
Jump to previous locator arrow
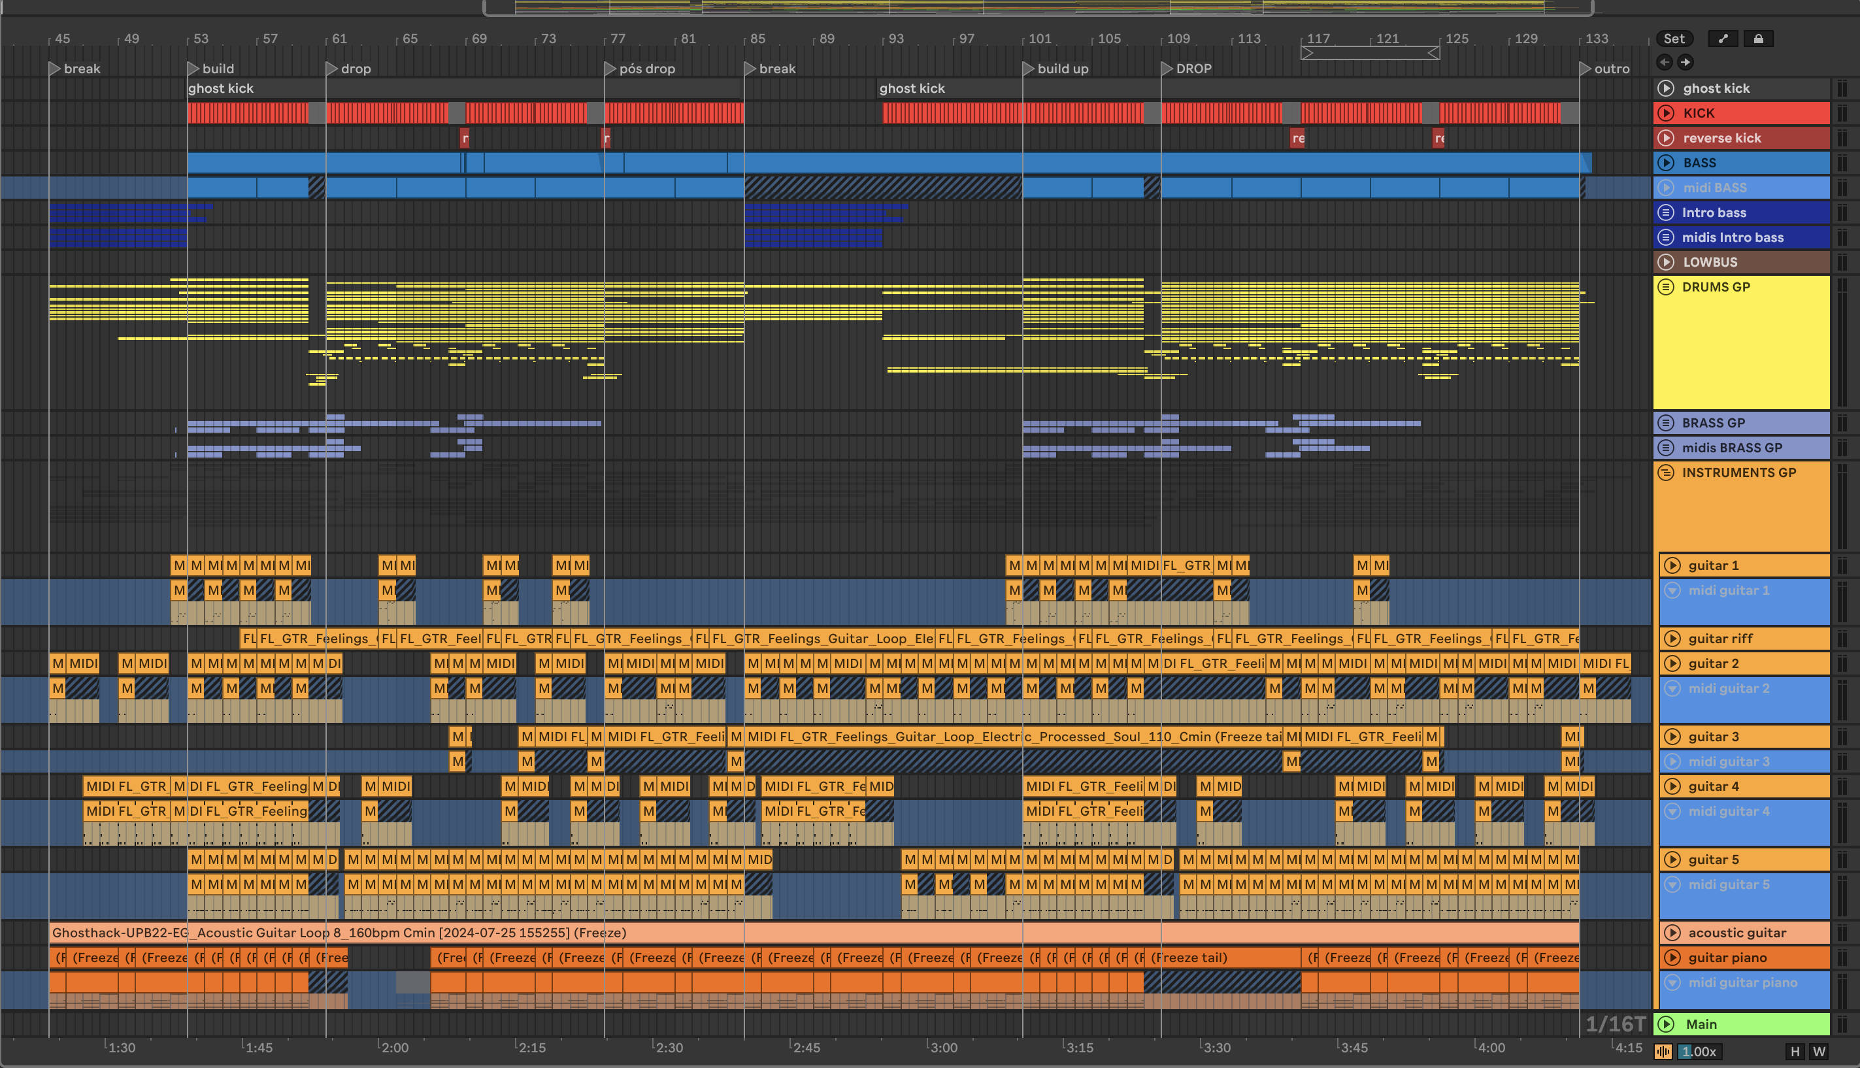1664,62
